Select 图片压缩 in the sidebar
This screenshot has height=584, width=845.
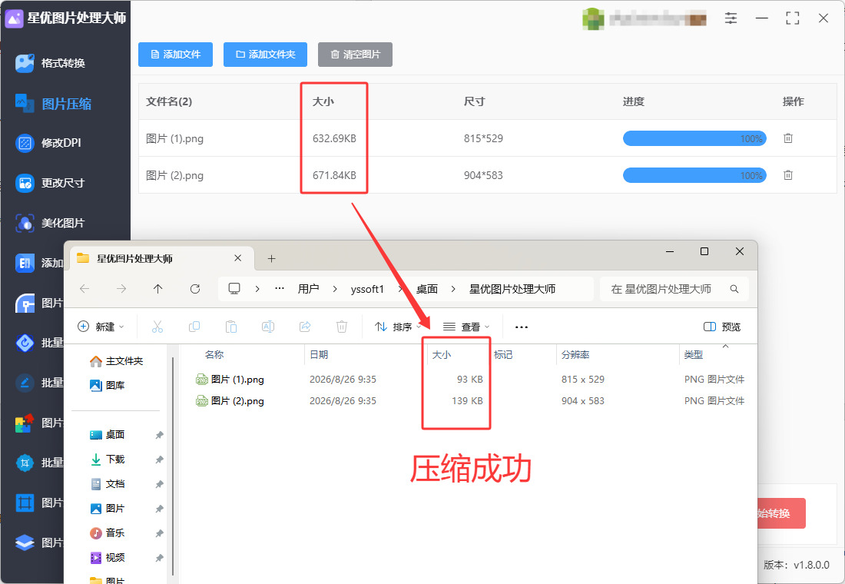point(53,104)
